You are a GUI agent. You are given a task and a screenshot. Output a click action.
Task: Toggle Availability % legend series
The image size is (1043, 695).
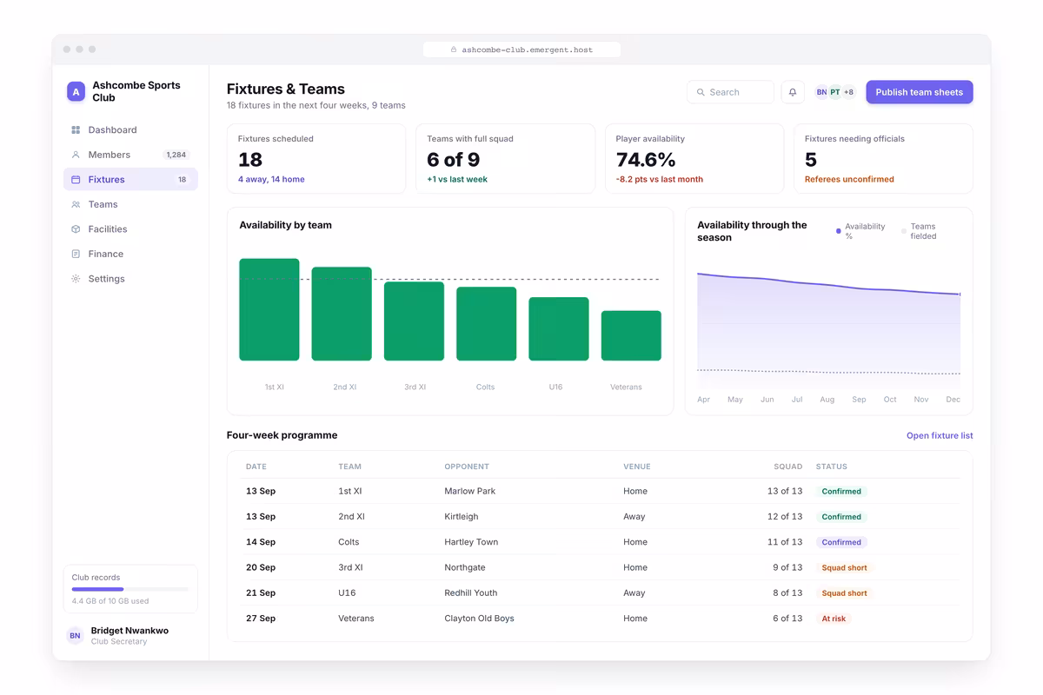(x=862, y=231)
